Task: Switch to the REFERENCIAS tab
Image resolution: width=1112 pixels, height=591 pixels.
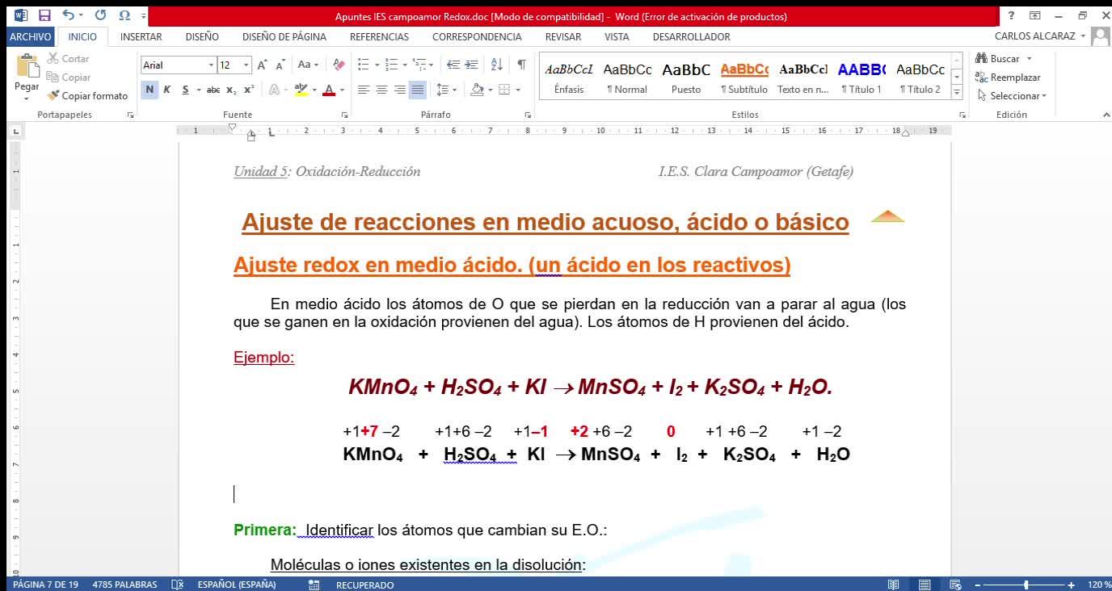Action: click(x=379, y=36)
